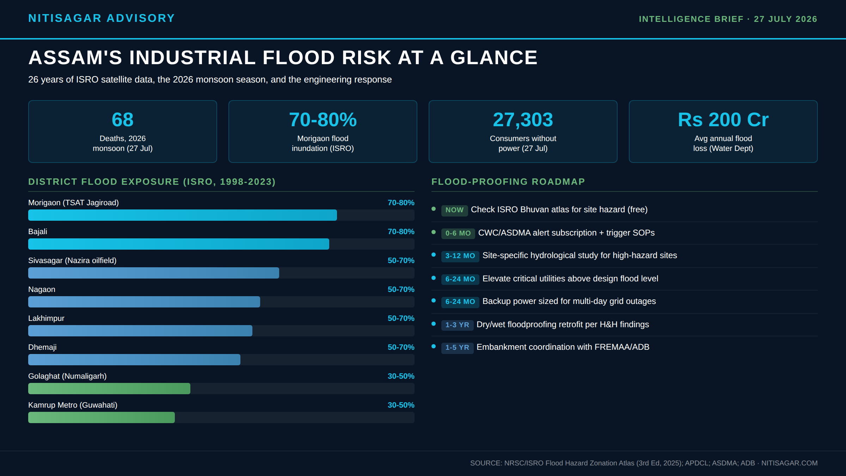Select Embankment coordination with FREMAA/ADB item
Image resolution: width=846 pixels, height=476 pixels.
pos(563,347)
